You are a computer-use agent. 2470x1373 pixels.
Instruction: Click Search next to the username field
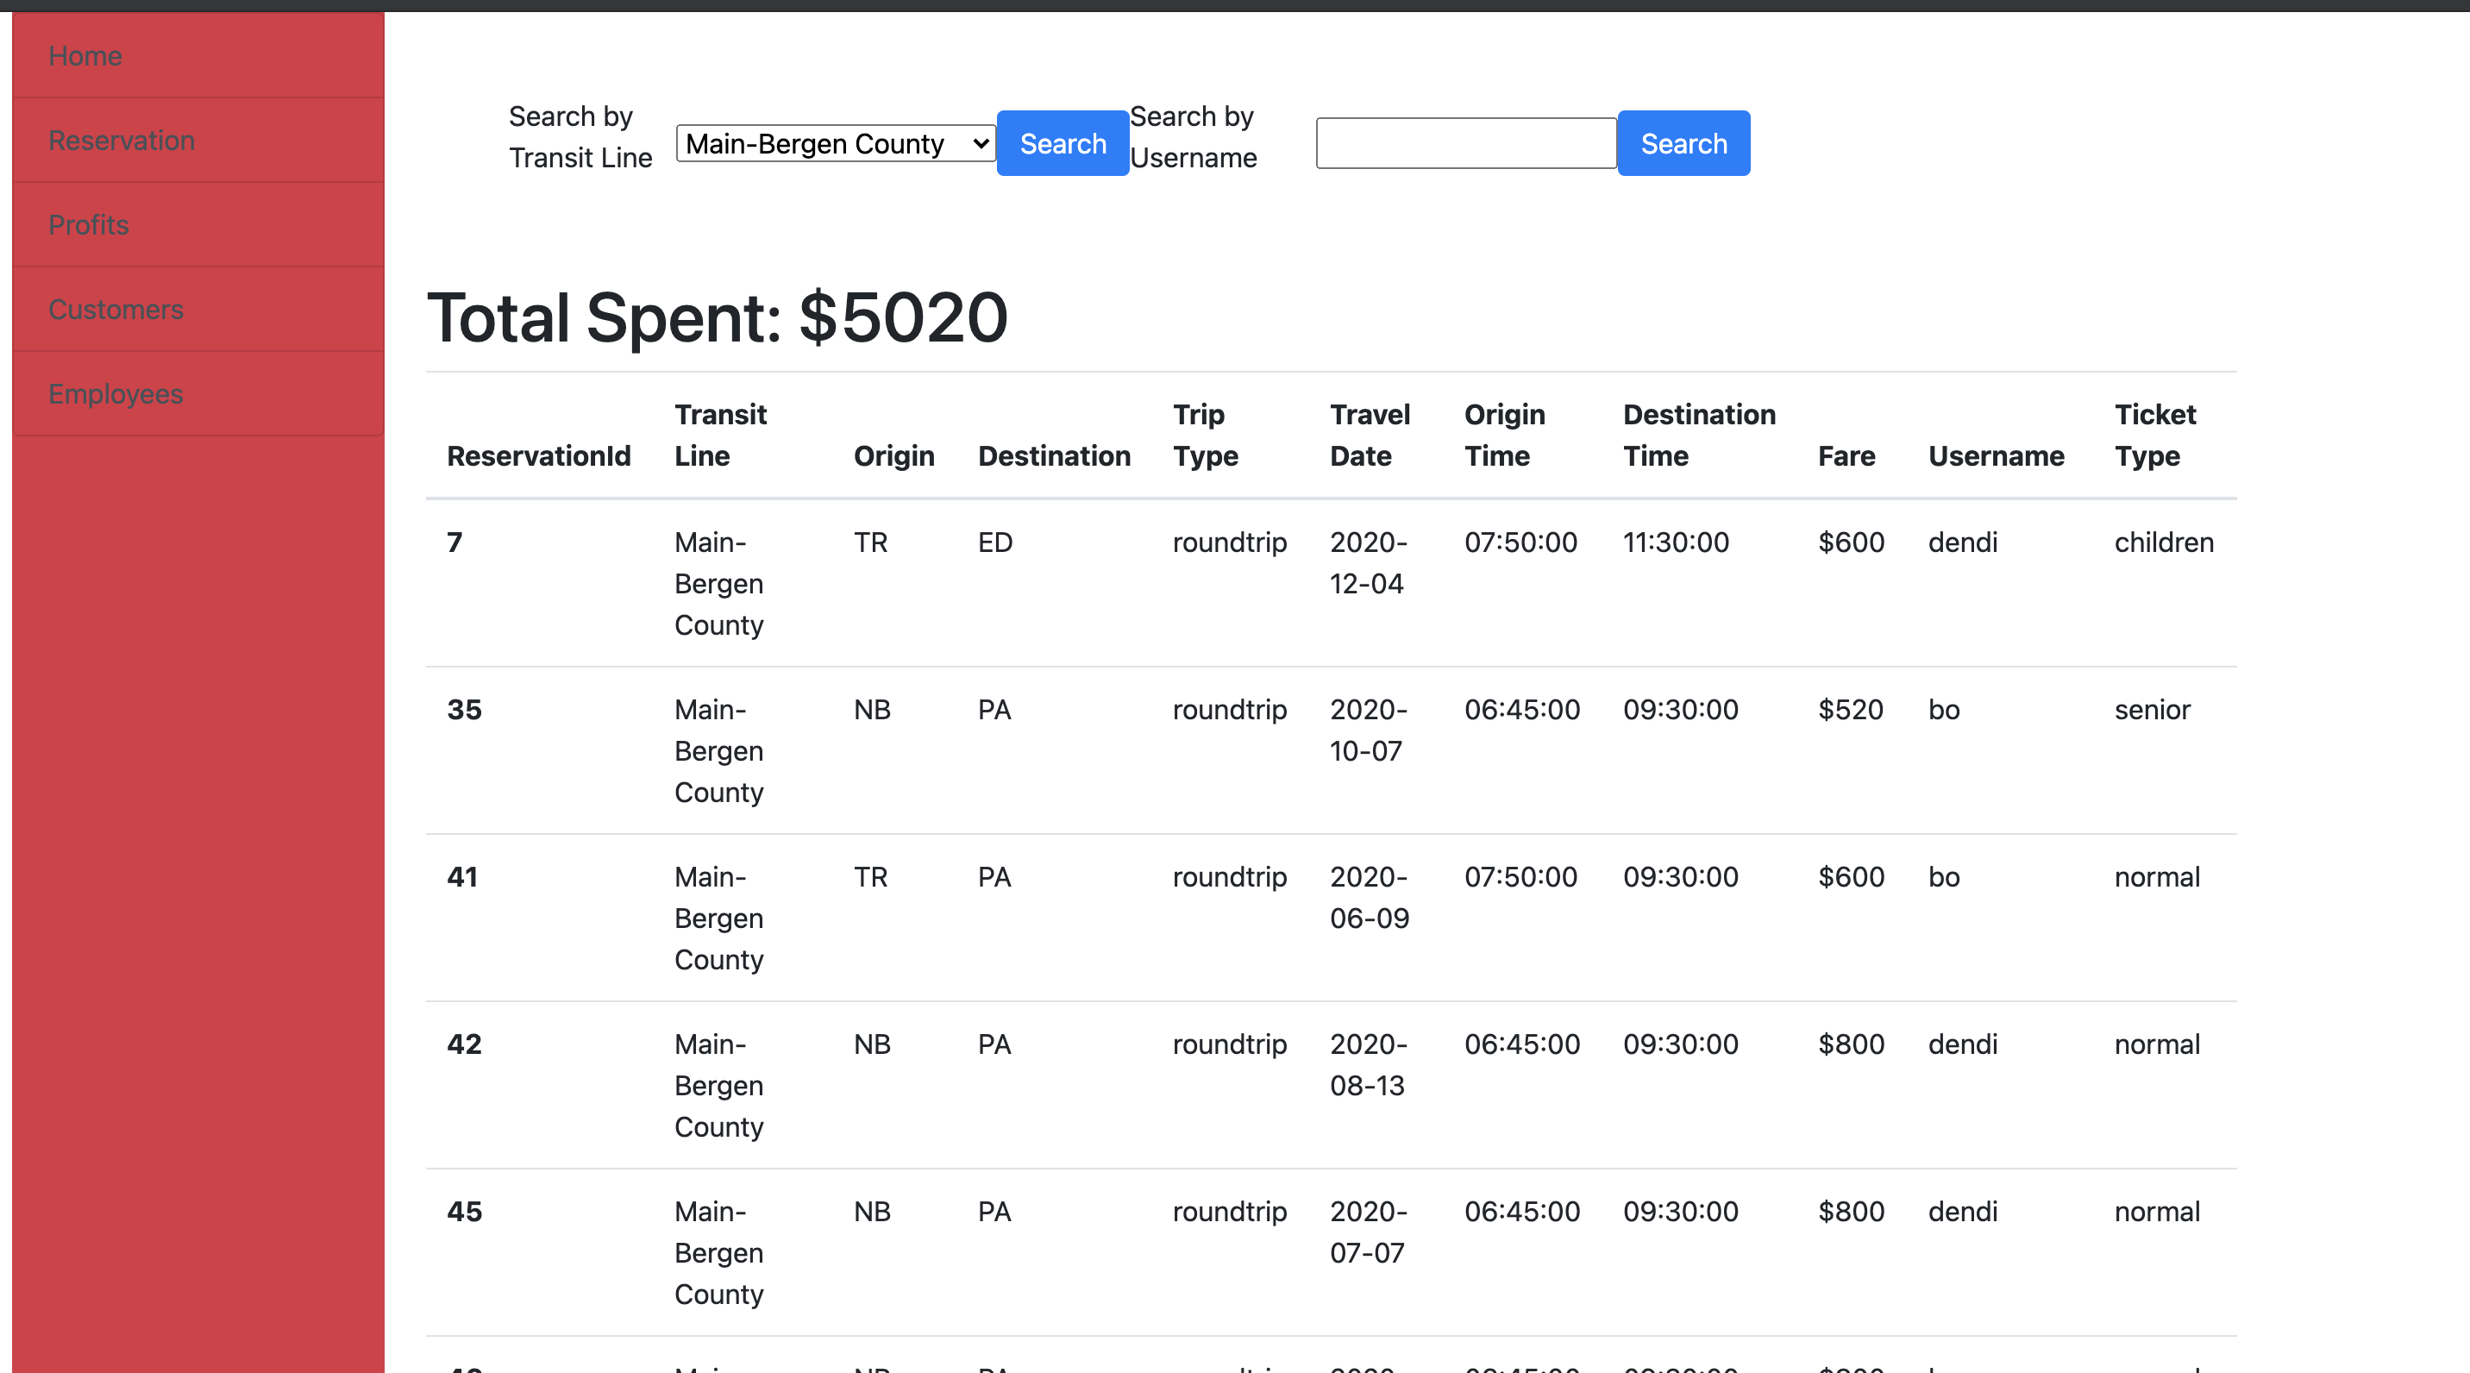click(1683, 143)
